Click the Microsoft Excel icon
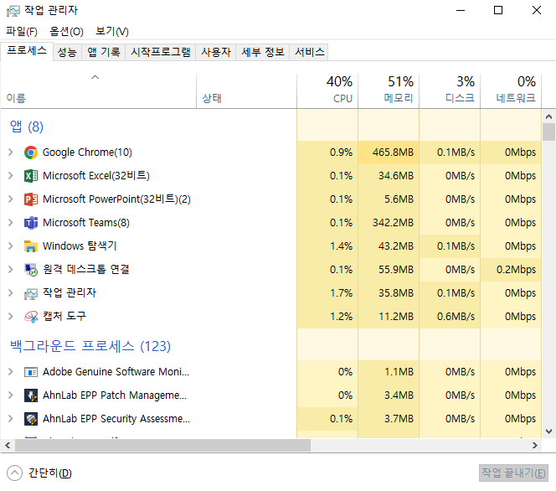Viewport: 556px width, 491px height. 31,176
